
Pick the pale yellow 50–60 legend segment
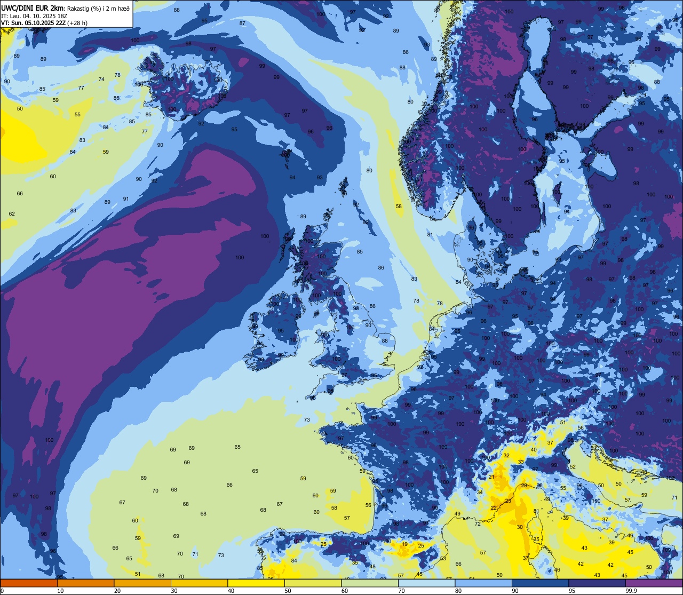pos(313,583)
